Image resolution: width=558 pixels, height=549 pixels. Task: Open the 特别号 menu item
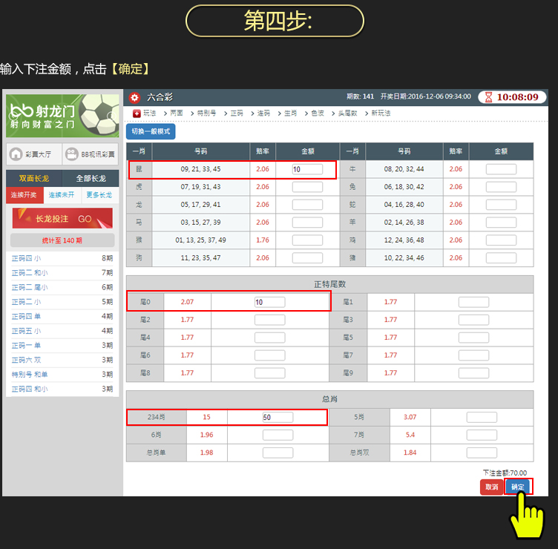(x=206, y=113)
